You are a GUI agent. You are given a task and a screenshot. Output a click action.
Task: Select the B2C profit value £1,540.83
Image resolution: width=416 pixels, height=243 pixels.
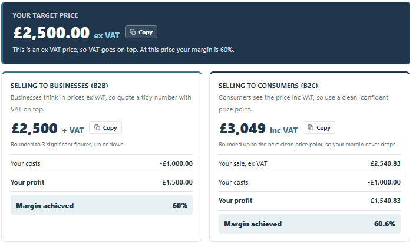pos(385,201)
